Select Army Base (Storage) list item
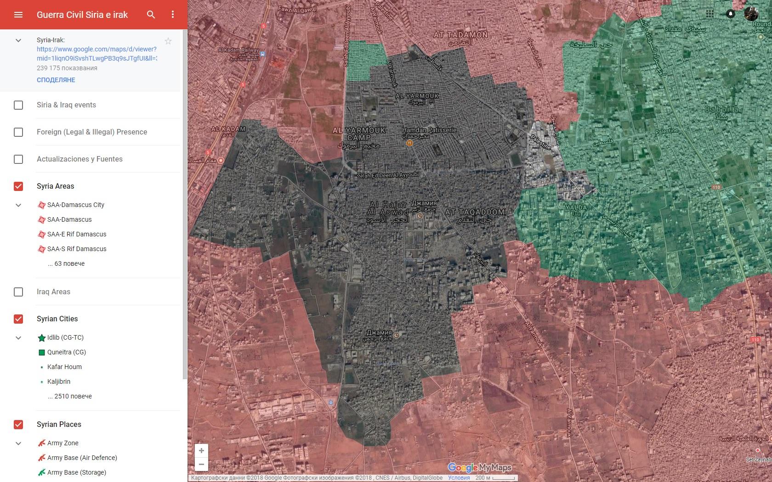 [x=77, y=472]
